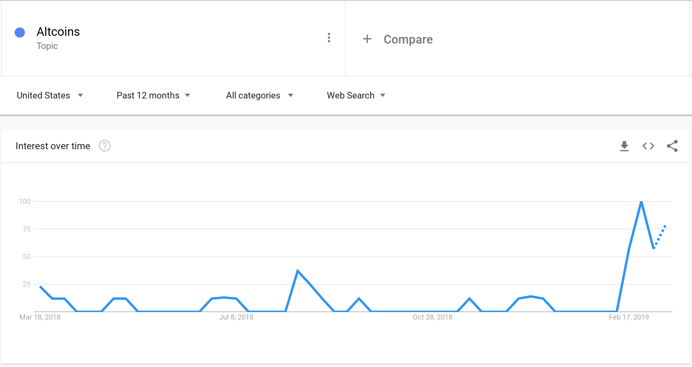Edit the Altcoins search term
The width and height of the screenshot is (692, 367).
(58, 32)
